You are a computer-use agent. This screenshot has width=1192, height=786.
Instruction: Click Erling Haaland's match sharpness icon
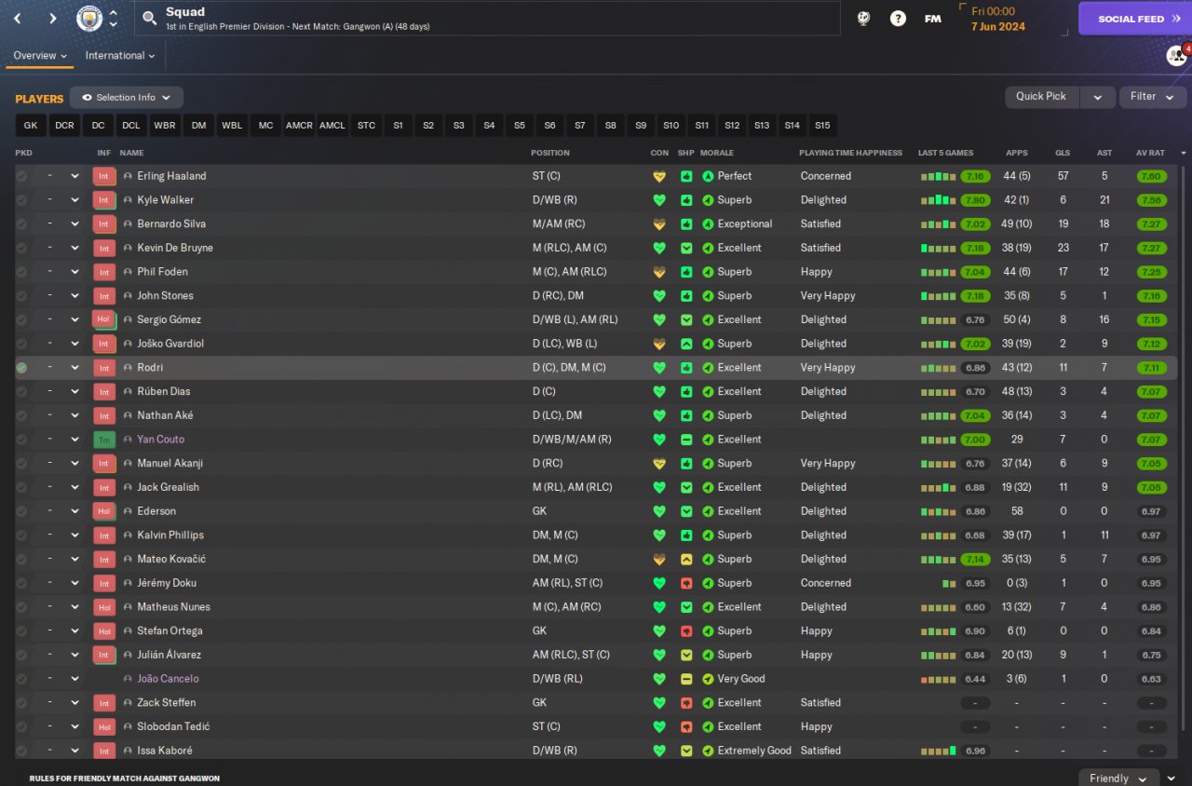pyautogui.click(x=686, y=176)
